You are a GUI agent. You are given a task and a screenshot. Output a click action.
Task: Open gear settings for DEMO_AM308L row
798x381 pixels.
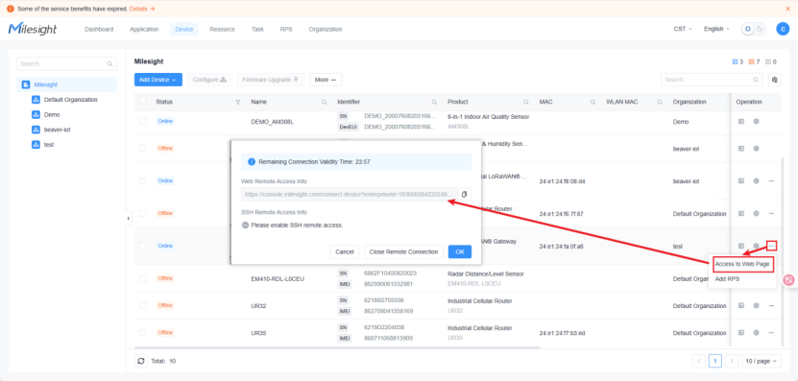click(757, 122)
